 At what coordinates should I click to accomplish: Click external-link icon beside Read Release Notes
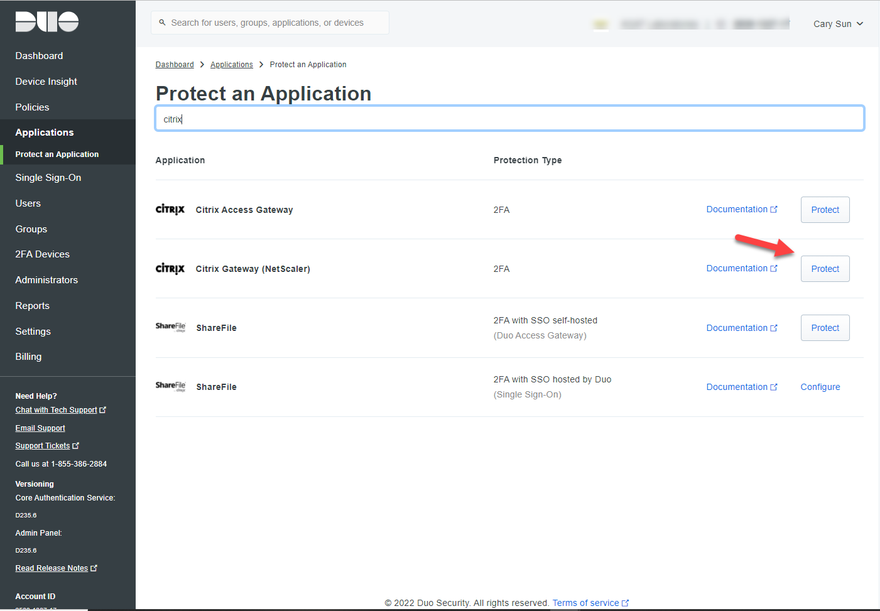point(94,568)
